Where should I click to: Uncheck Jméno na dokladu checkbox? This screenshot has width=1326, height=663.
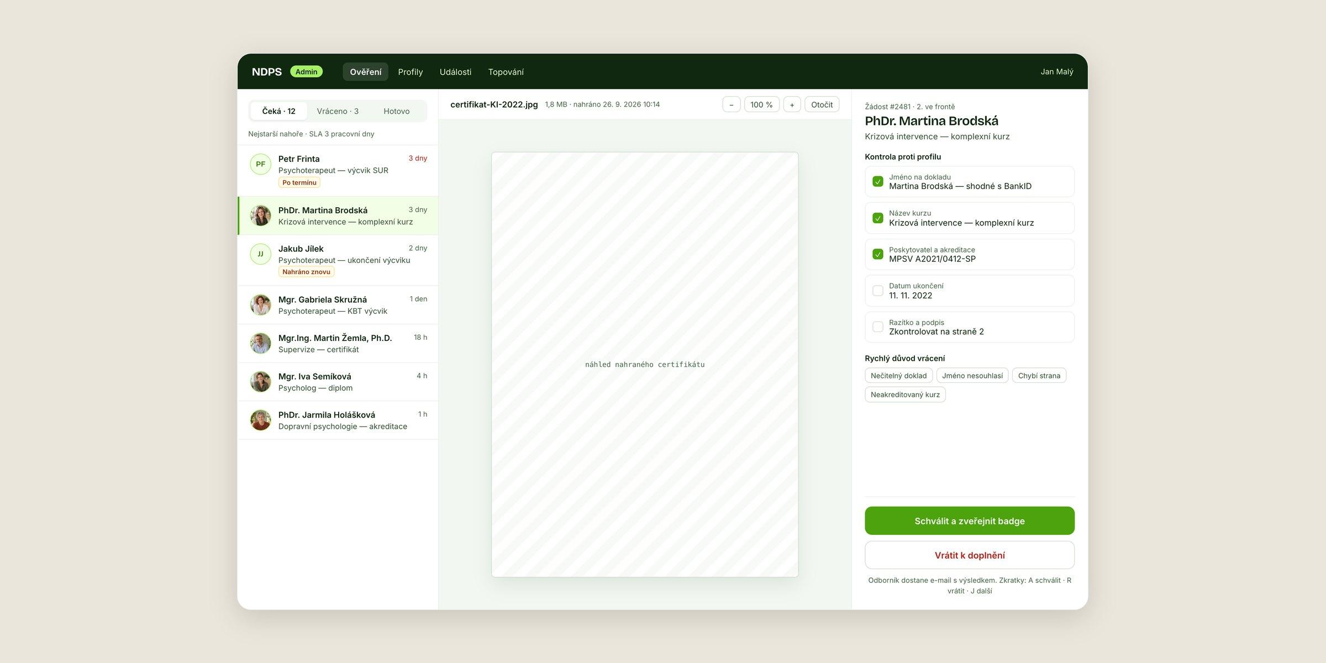(x=877, y=181)
